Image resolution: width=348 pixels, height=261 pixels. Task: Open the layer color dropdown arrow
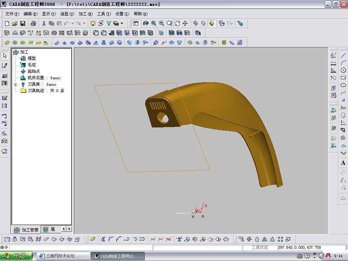122,23
